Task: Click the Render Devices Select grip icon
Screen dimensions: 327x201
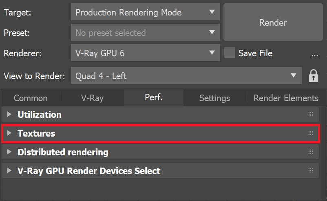Action: [311, 170]
